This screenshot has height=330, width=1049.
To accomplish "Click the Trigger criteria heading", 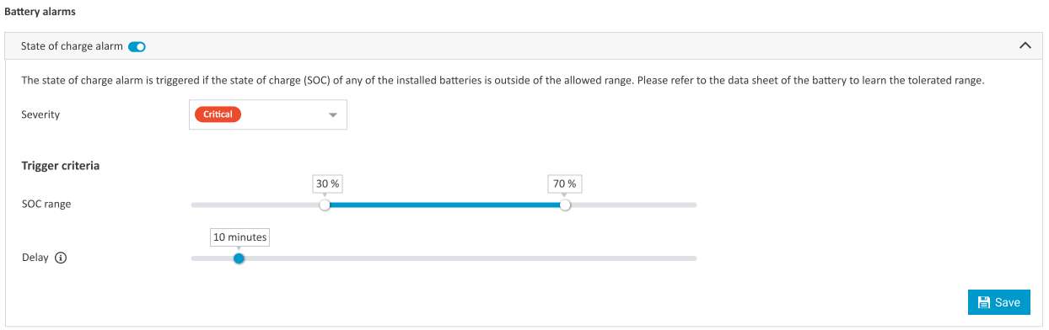I will point(61,166).
